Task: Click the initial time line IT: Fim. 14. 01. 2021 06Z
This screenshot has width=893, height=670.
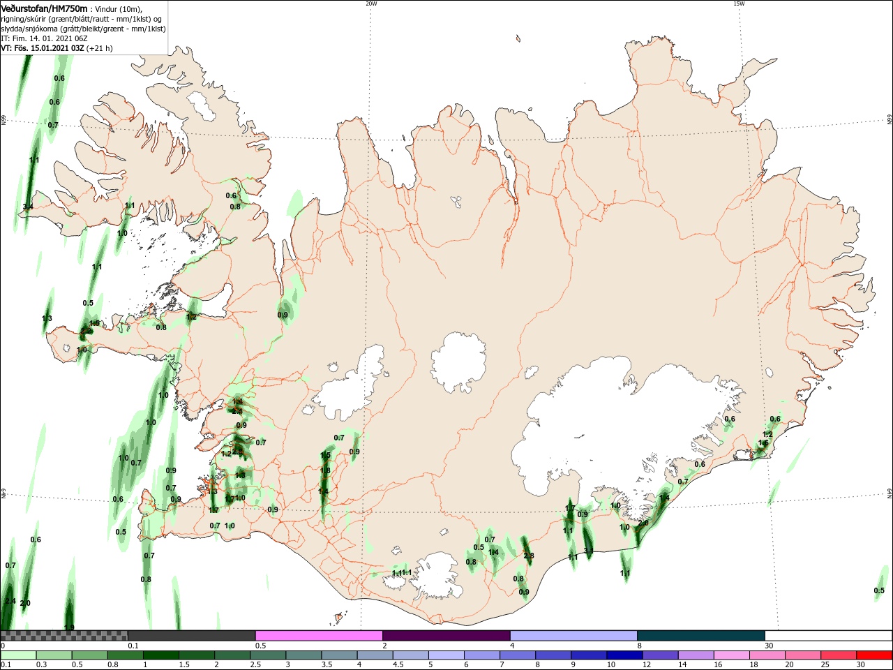Action: point(43,38)
